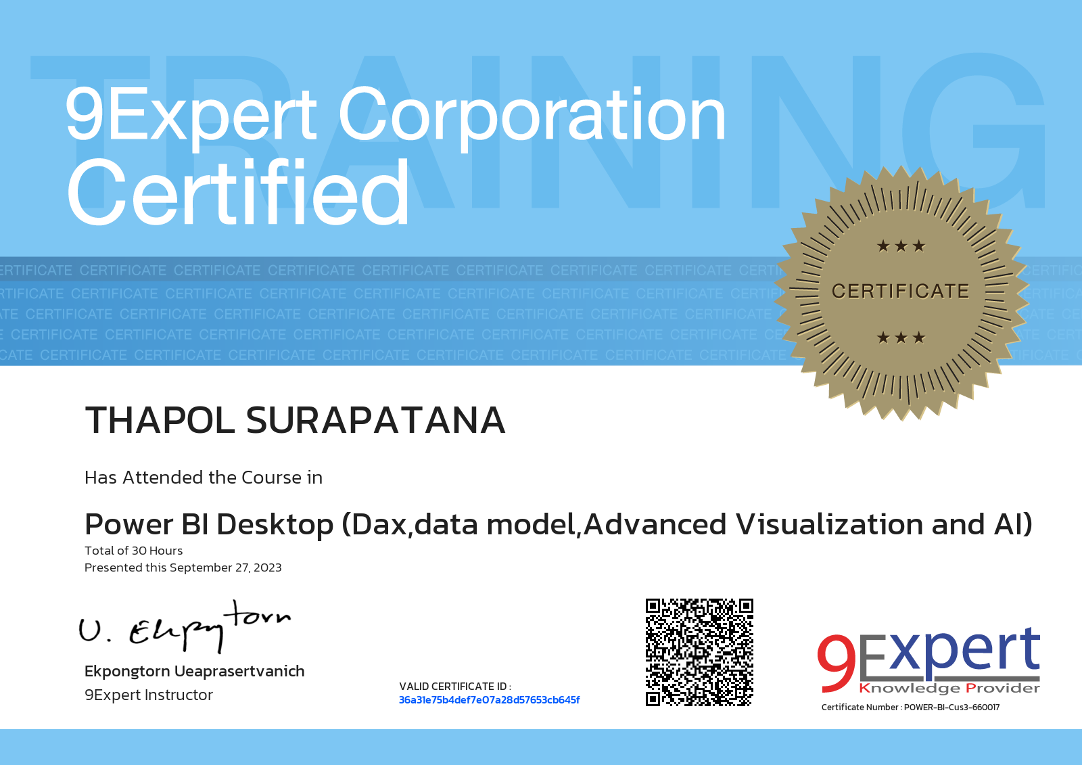Select the Power BI Desktop course title
This screenshot has width=1082, height=765.
559,525
